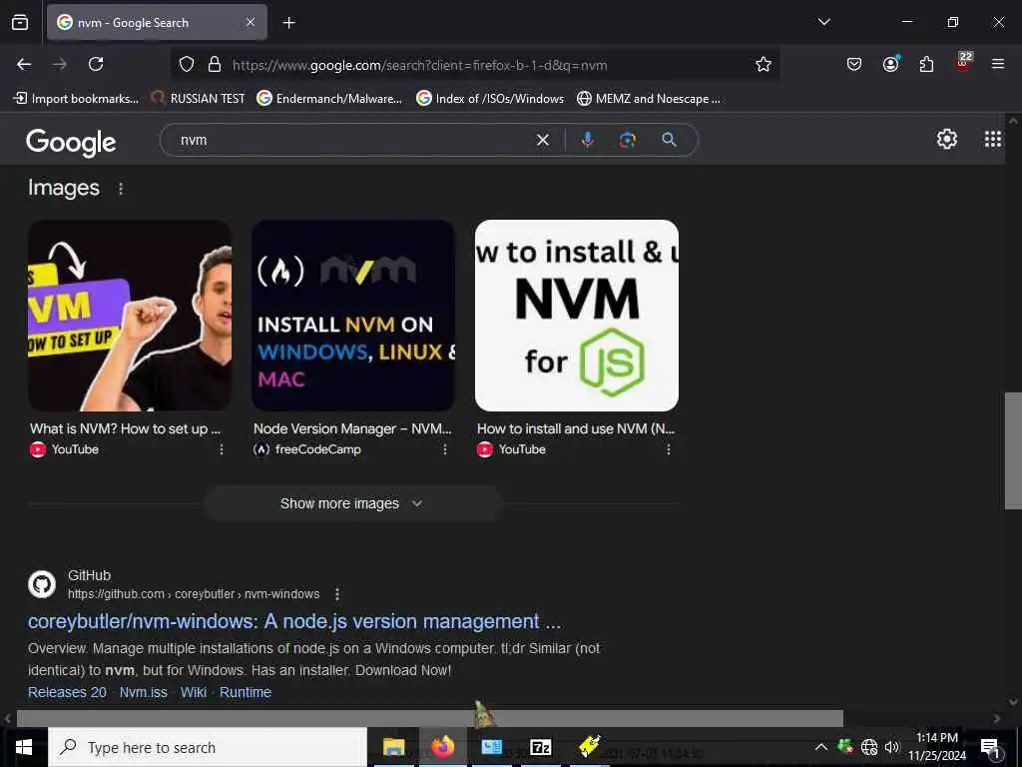Open File Explorer from the taskbar
This screenshot has width=1022, height=767.
393,747
